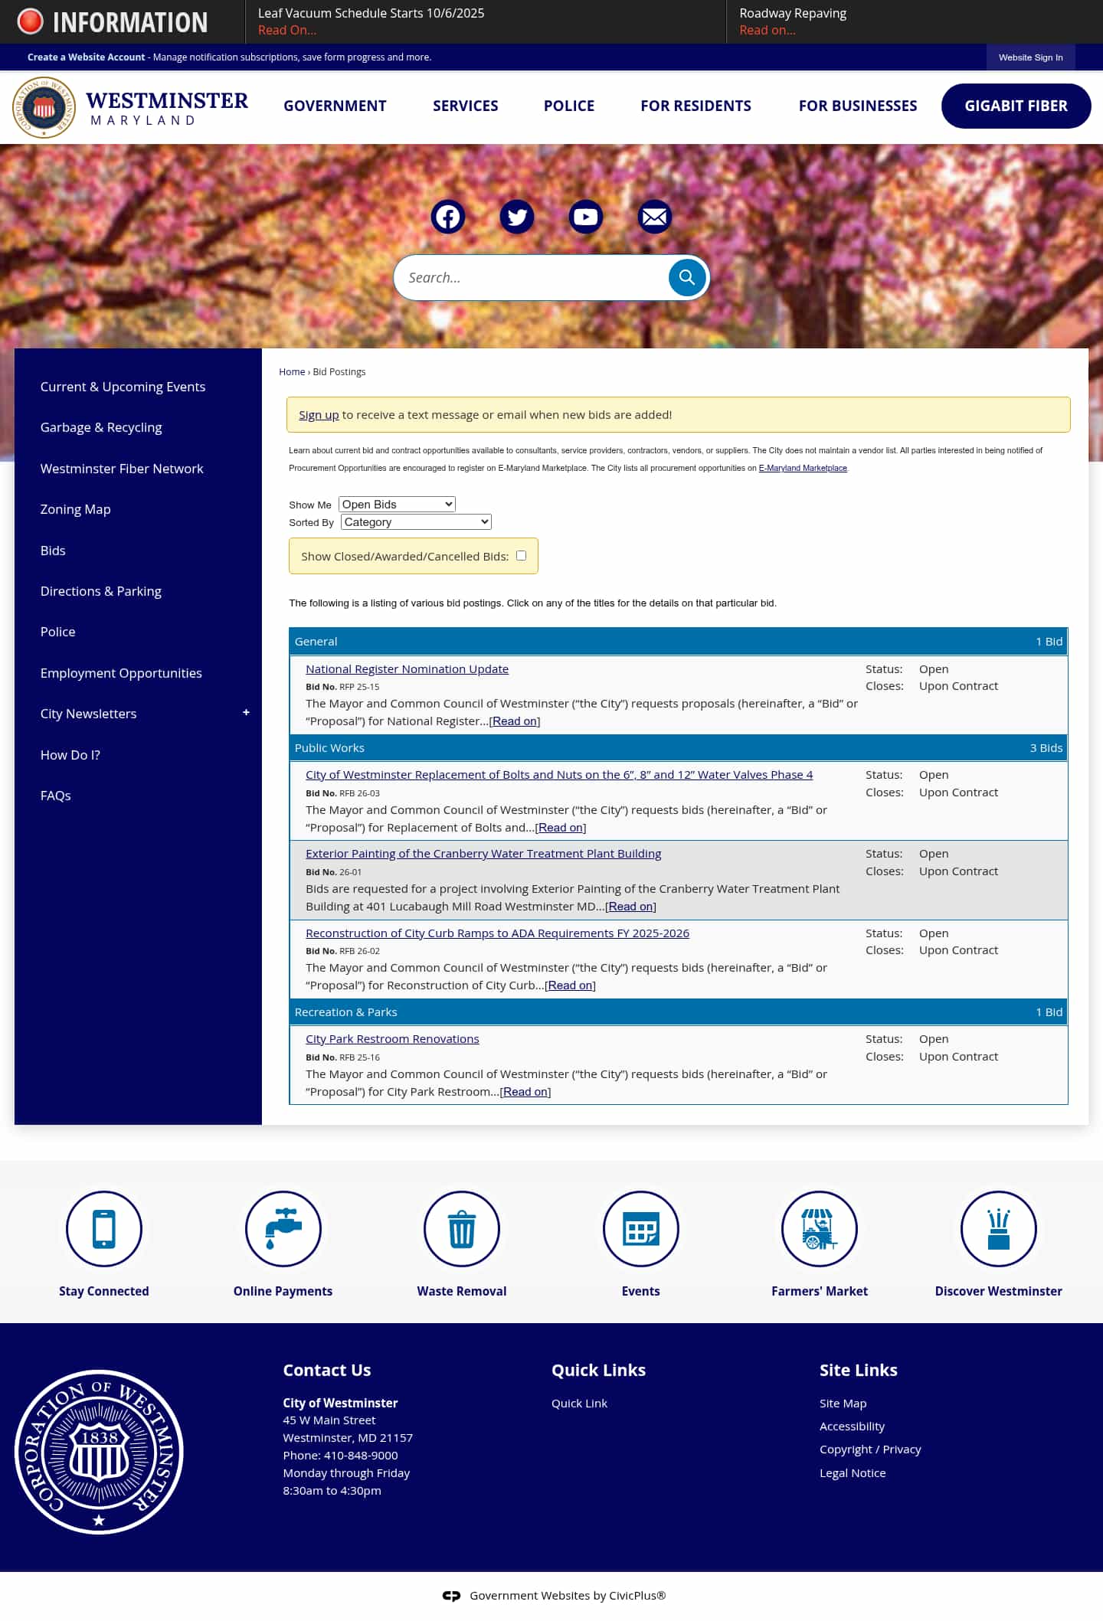Image resolution: width=1103 pixels, height=1621 pixels.
Task: Open Site Map footer link
Action: pos(843,1404)
